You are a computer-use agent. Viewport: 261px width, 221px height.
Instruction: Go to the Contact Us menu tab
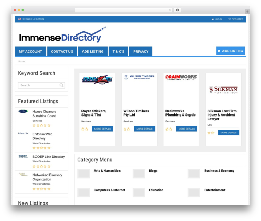point(62,52)
